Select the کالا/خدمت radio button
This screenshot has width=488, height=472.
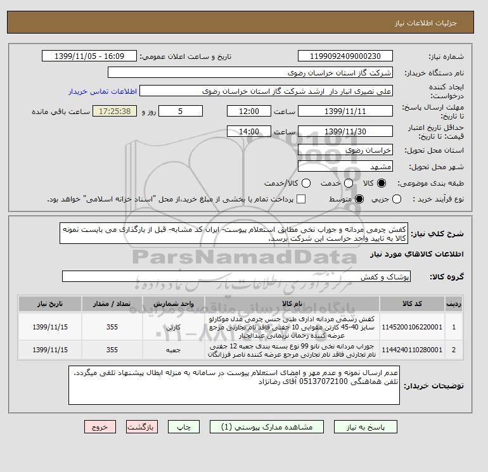(x=306, y=183)
